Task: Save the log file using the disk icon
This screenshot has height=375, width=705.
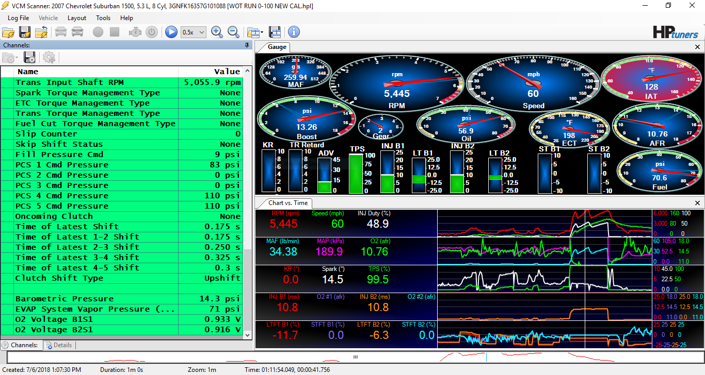Action: click(x=25, y=32)
